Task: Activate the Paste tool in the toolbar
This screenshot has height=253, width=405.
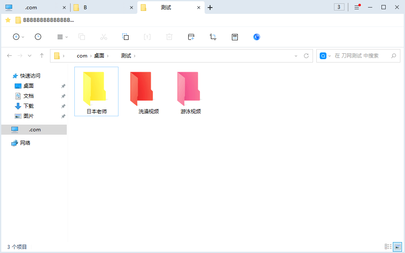Action: 125,37
